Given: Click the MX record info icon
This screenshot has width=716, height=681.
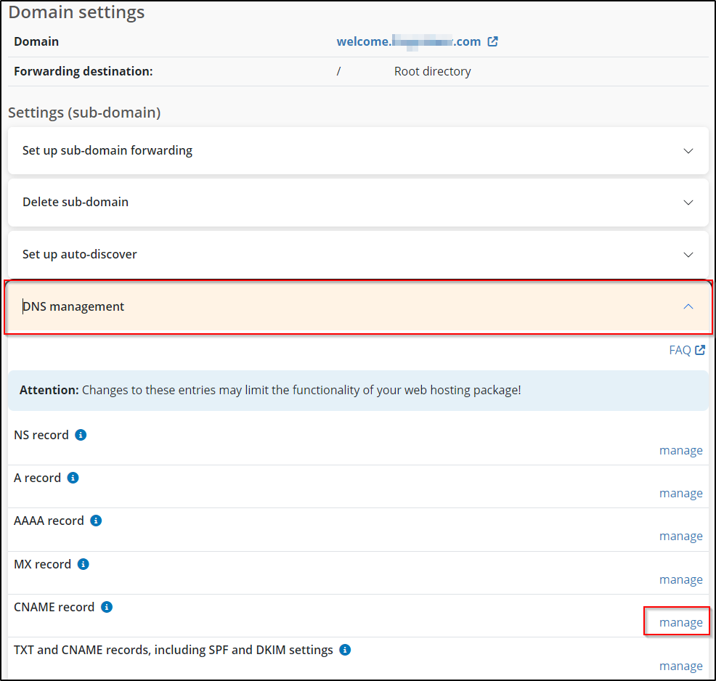Looking at the screenshot, I should pos(83,564).
